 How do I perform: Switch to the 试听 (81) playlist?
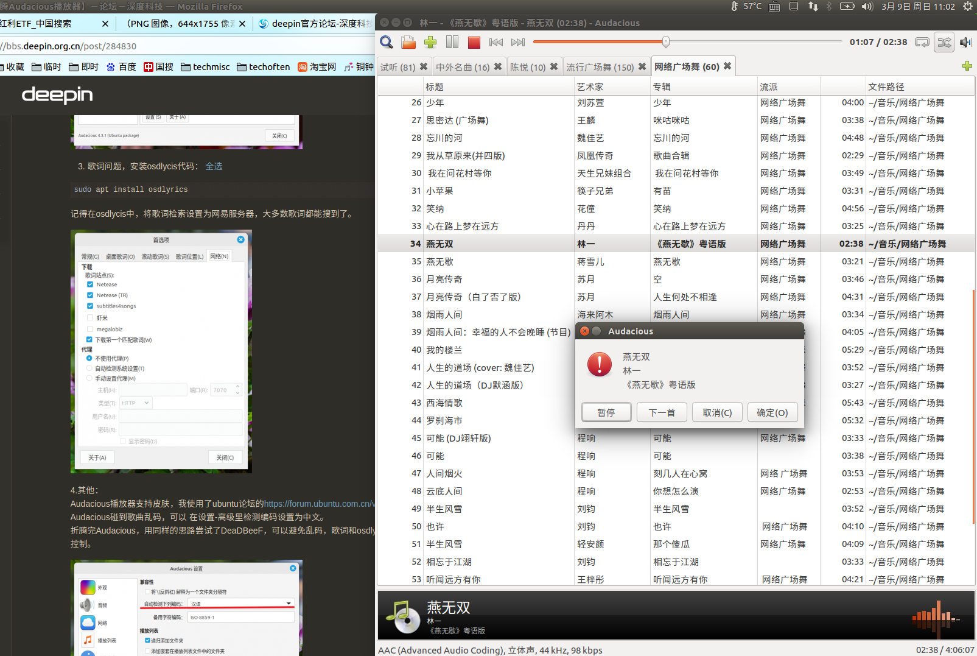397,67
